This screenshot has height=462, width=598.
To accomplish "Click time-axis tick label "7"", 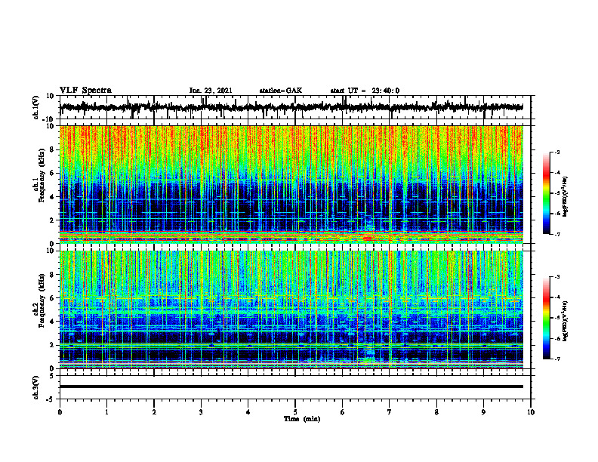I will click(x=390, y=412).
